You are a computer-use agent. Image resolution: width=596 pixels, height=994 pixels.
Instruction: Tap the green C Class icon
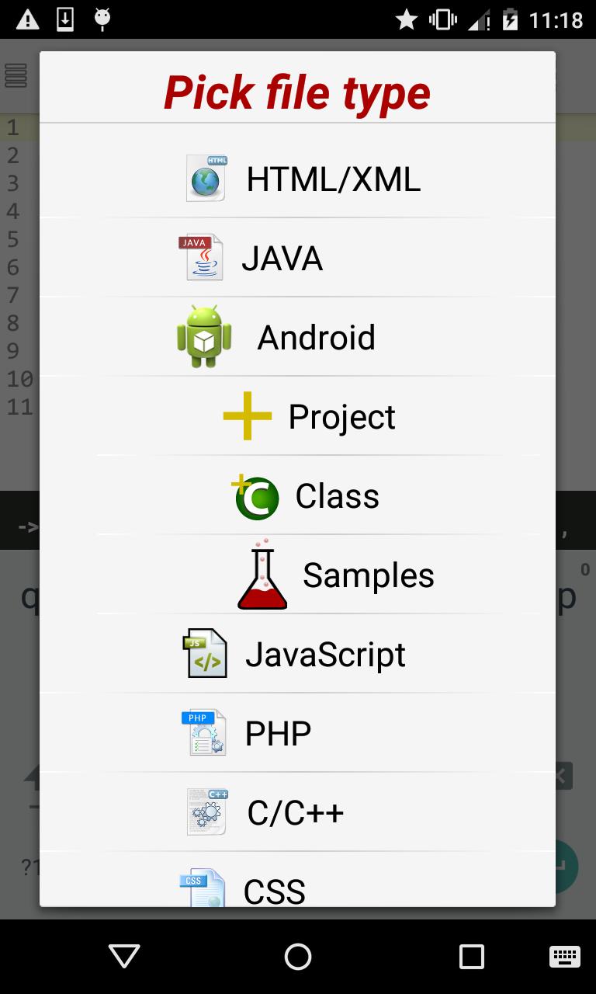pos(256,497)
